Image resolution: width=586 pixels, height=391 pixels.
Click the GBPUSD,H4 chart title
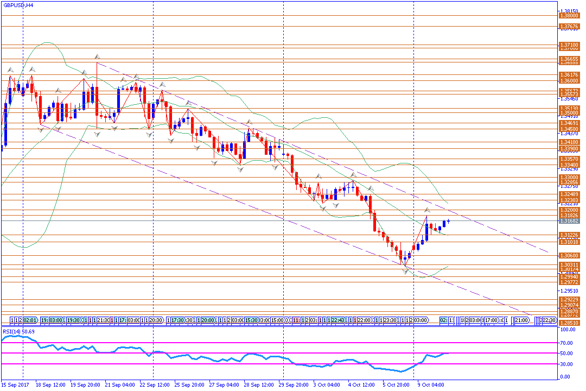[x=18, y=5]
